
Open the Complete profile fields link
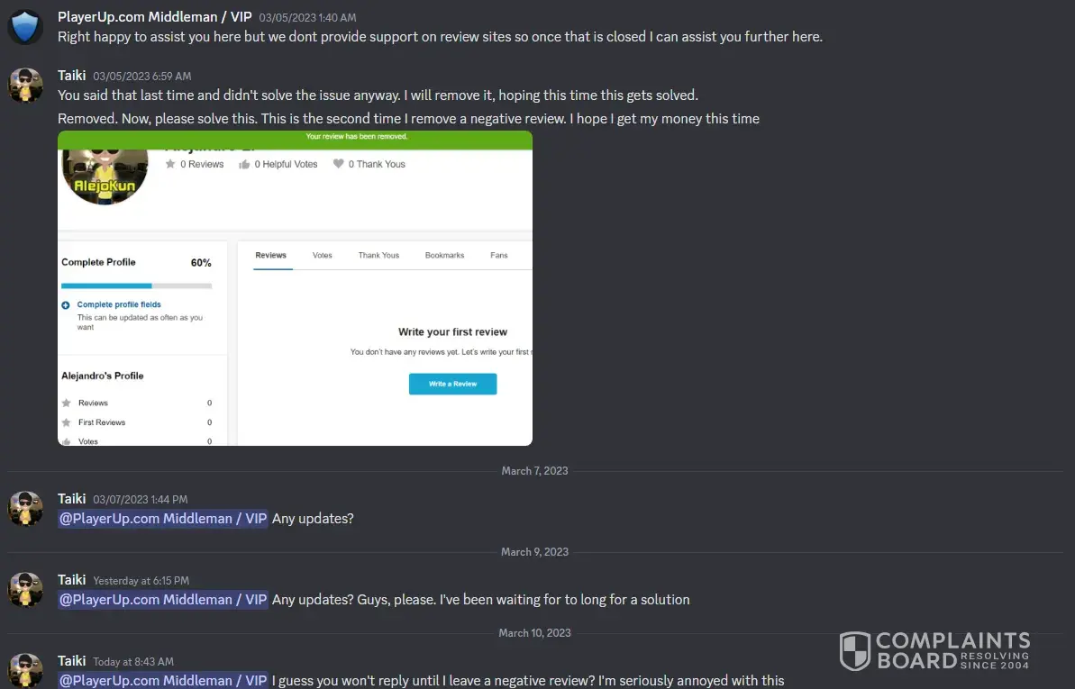tap(119, 304)
